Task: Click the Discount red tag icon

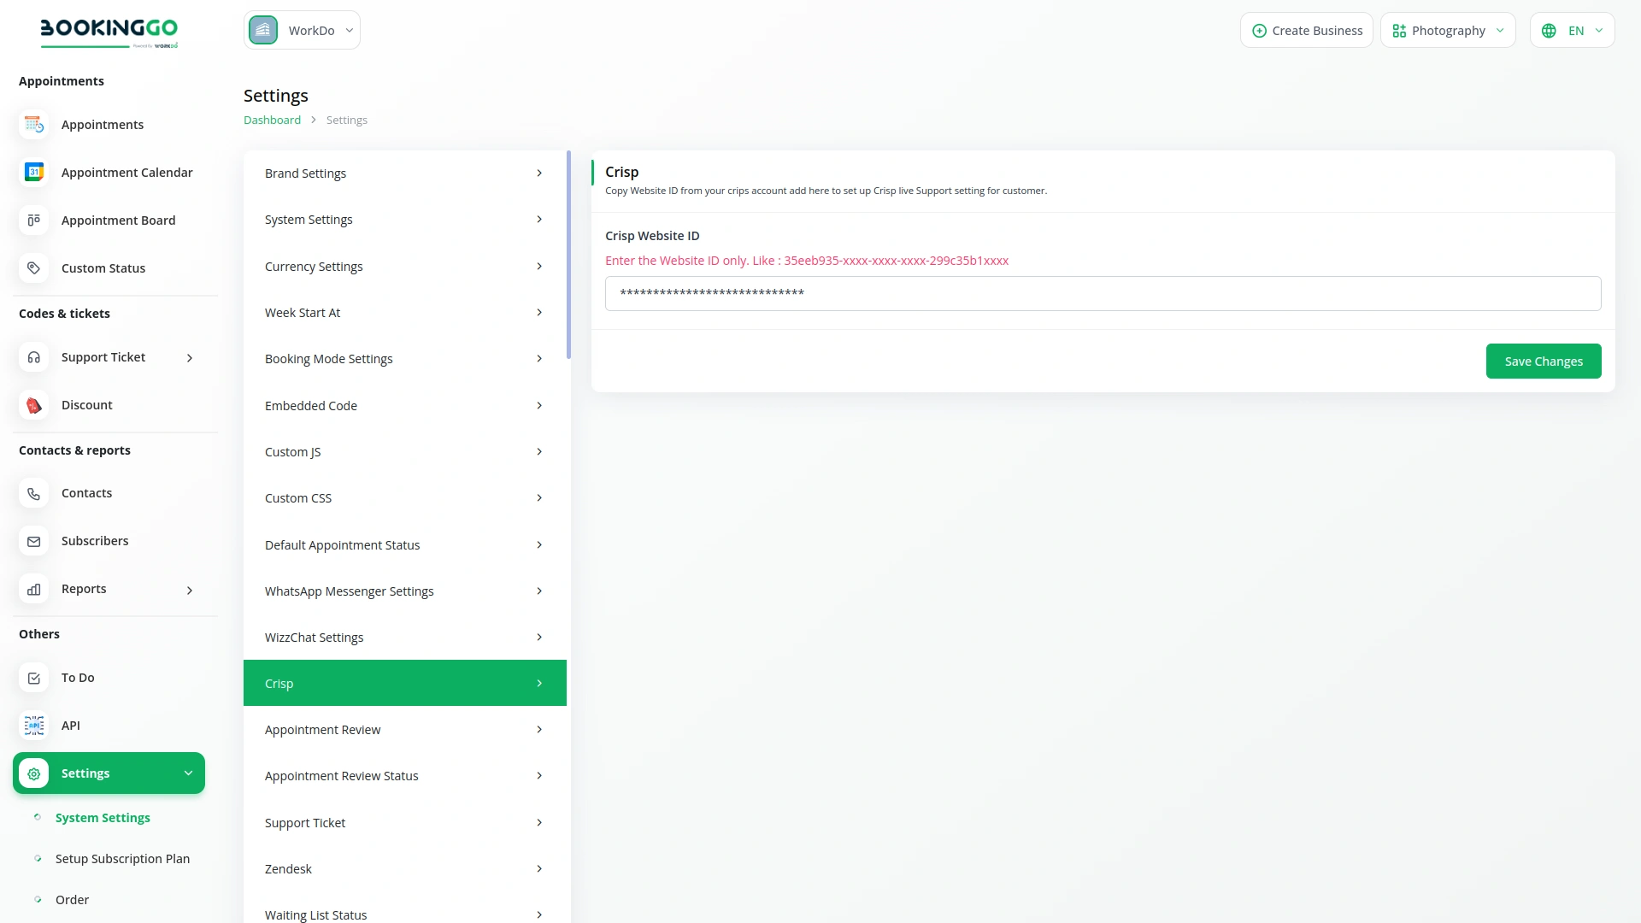Action: click(33, 405)
